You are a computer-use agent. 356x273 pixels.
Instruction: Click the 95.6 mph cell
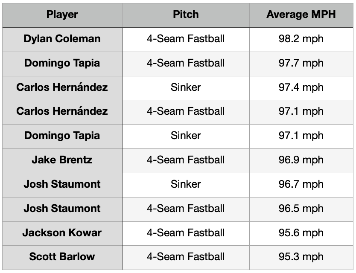tap(301, 233)
